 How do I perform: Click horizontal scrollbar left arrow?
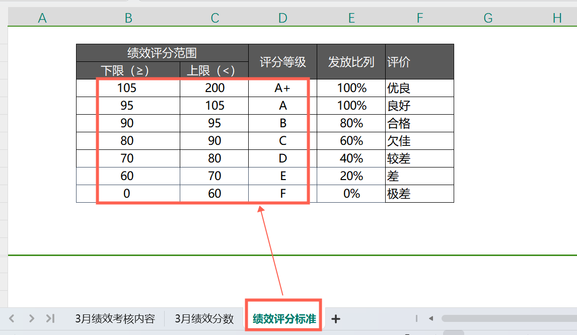click(x=431, y=318)
